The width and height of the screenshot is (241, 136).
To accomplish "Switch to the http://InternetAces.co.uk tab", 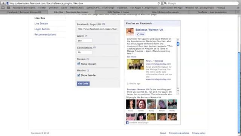I will coord(165,12).
